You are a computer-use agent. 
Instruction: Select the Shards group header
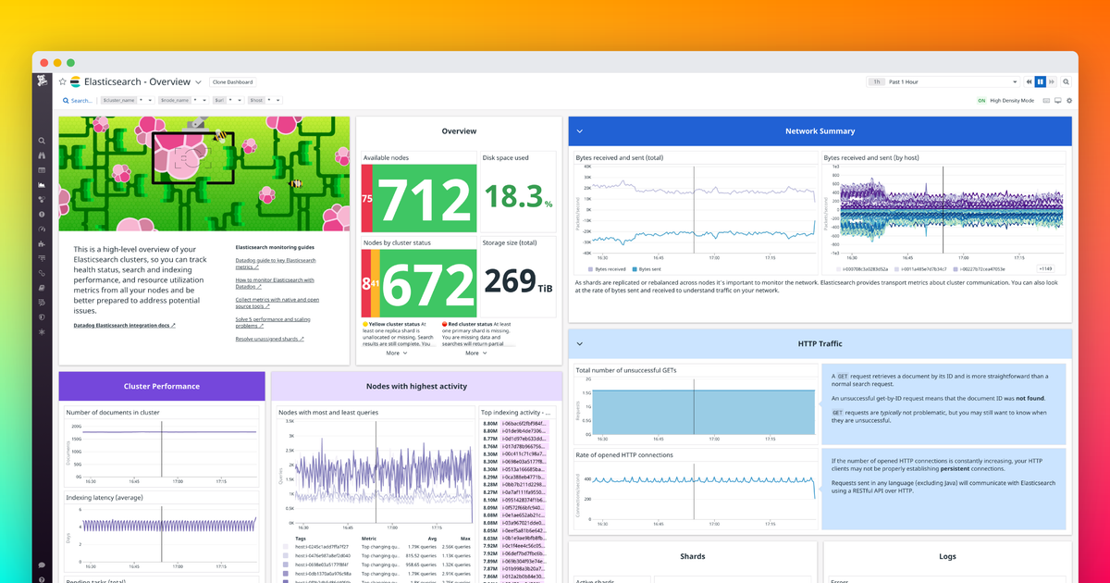(x=692, y=556)
